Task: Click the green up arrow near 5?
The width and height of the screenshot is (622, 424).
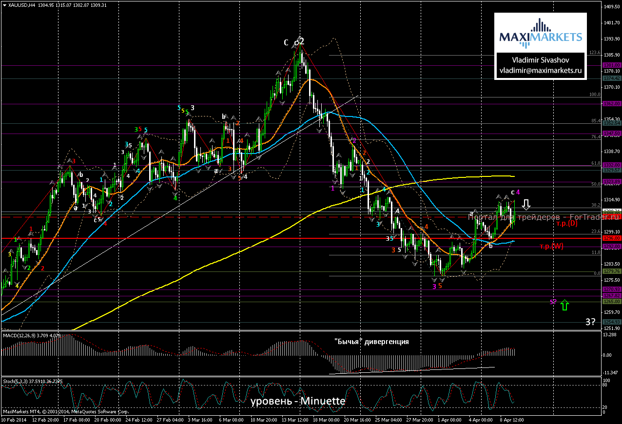Action: (564, 305)
